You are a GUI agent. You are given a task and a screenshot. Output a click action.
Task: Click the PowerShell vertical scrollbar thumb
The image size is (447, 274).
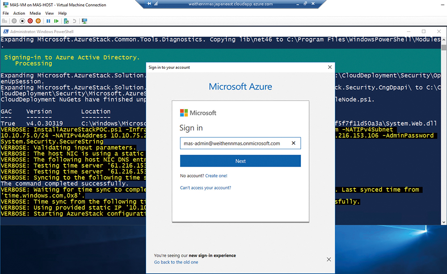tap(444, 47)
